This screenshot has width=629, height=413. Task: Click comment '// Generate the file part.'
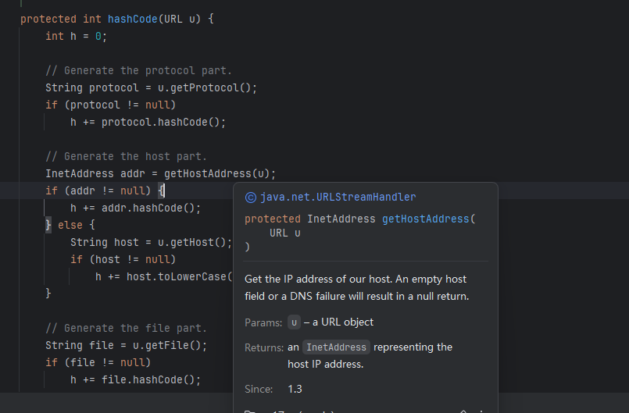coord(126,329)
